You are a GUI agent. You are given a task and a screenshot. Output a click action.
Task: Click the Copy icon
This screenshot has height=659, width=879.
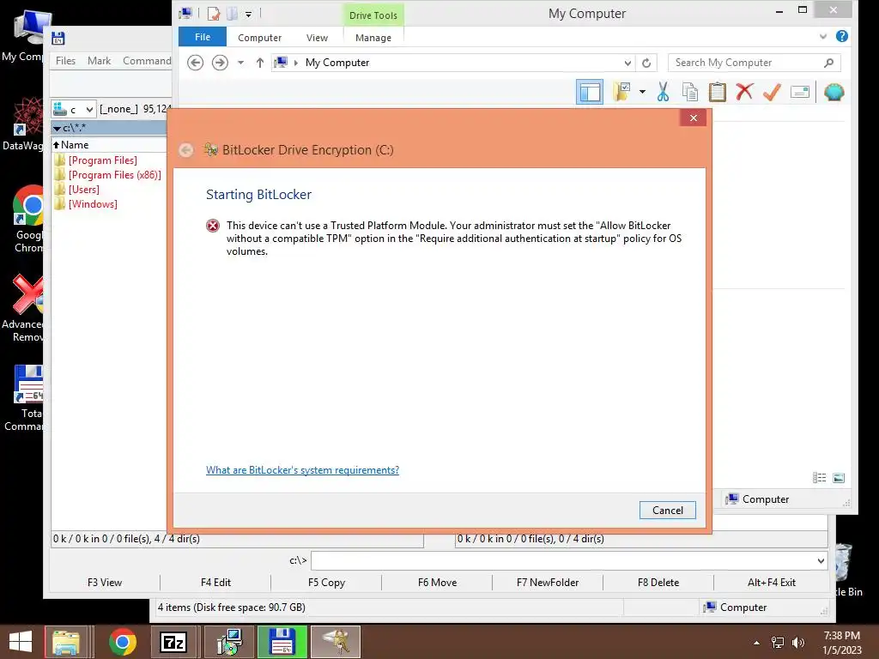point(690,91)
